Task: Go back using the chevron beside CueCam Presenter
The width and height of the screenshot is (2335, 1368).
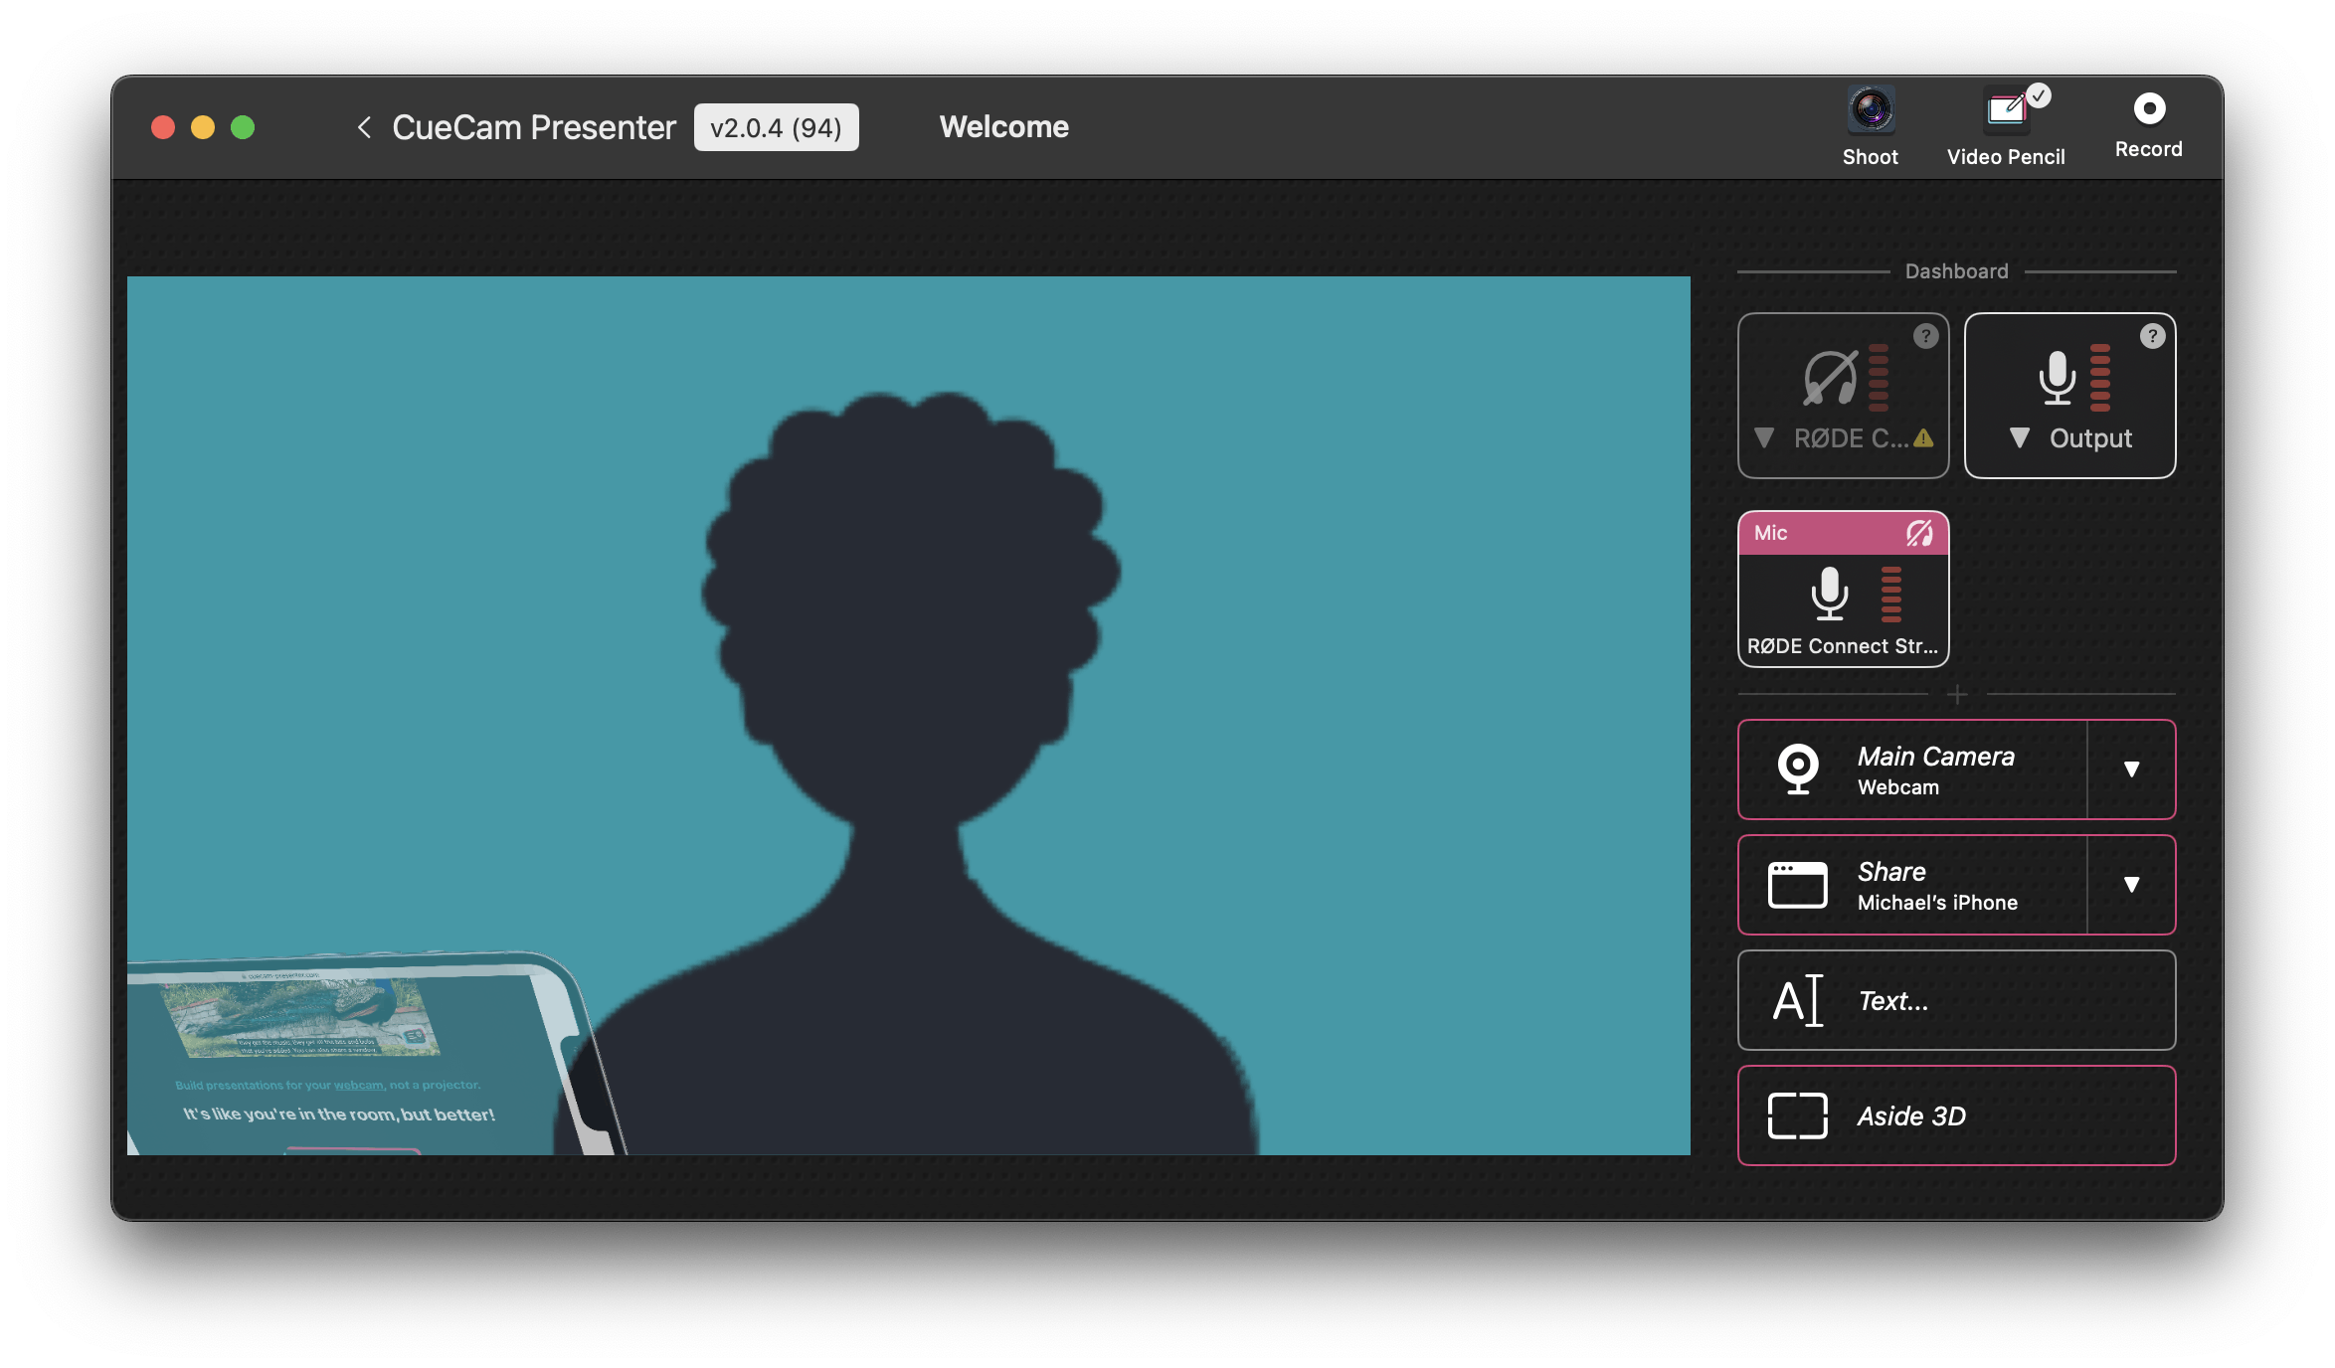Action: [x=364, y=127]
